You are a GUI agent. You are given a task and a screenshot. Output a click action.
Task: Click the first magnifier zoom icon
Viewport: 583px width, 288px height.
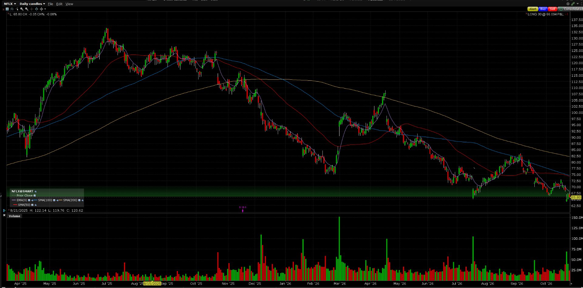tap(22, 9)
